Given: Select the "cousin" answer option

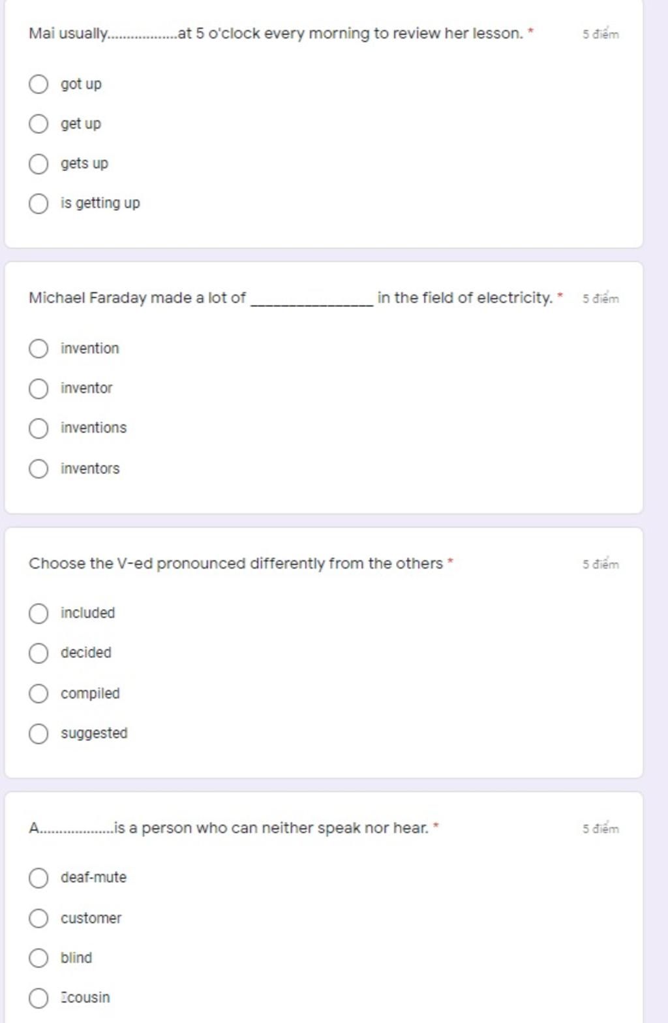Looking at the screenshot, I should tap(38, 998).
